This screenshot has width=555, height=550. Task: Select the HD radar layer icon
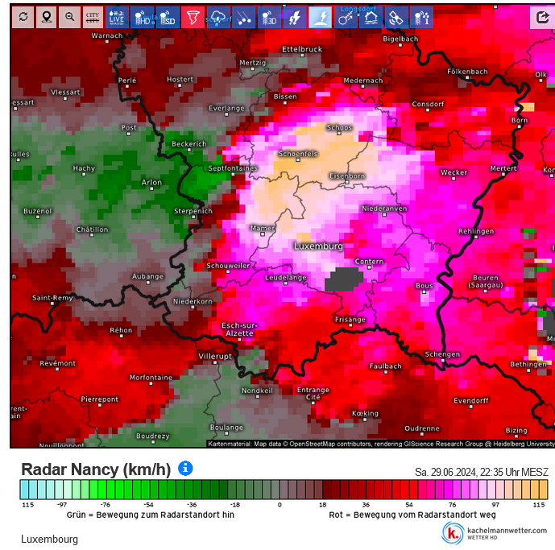(143, 17)
